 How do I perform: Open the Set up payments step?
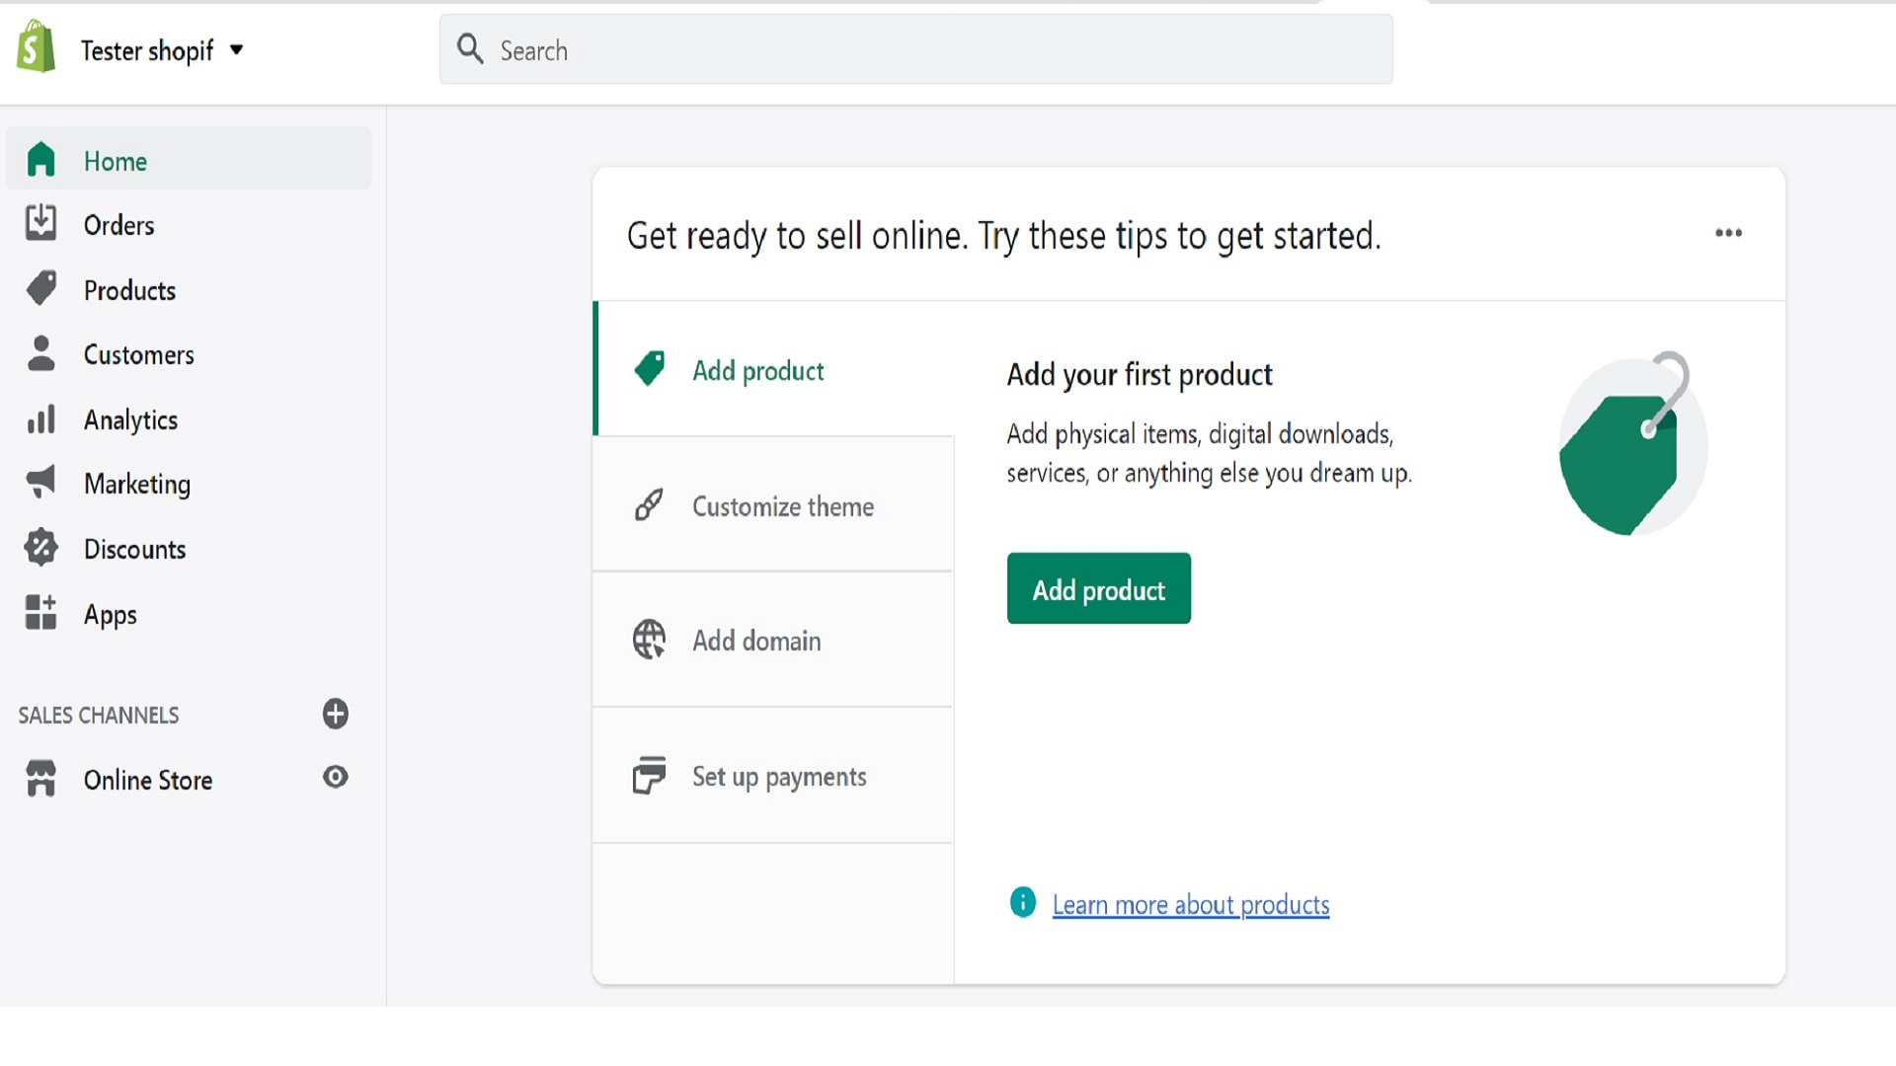click(773, 776)
